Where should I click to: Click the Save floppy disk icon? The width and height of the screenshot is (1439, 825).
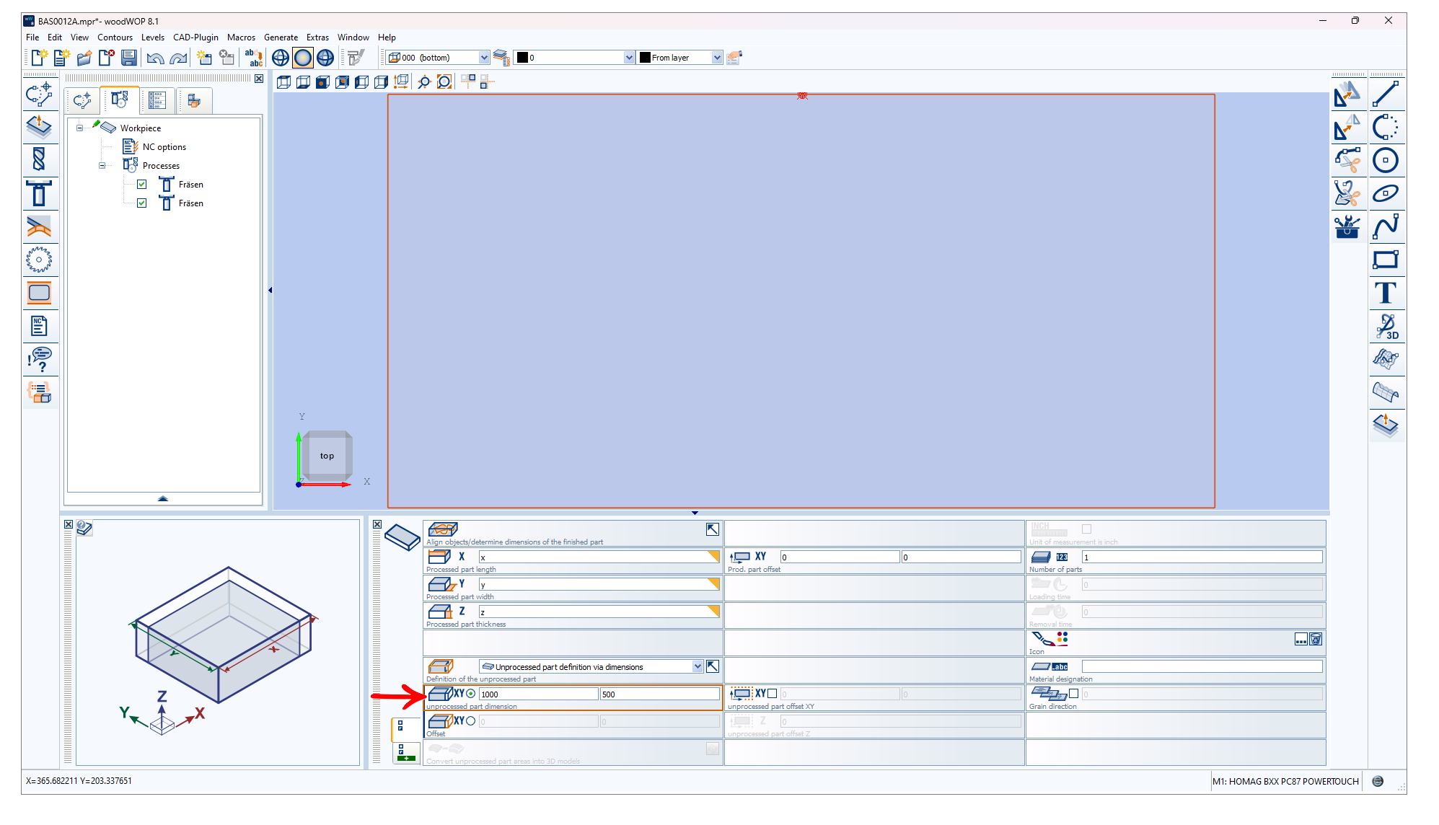129,58
